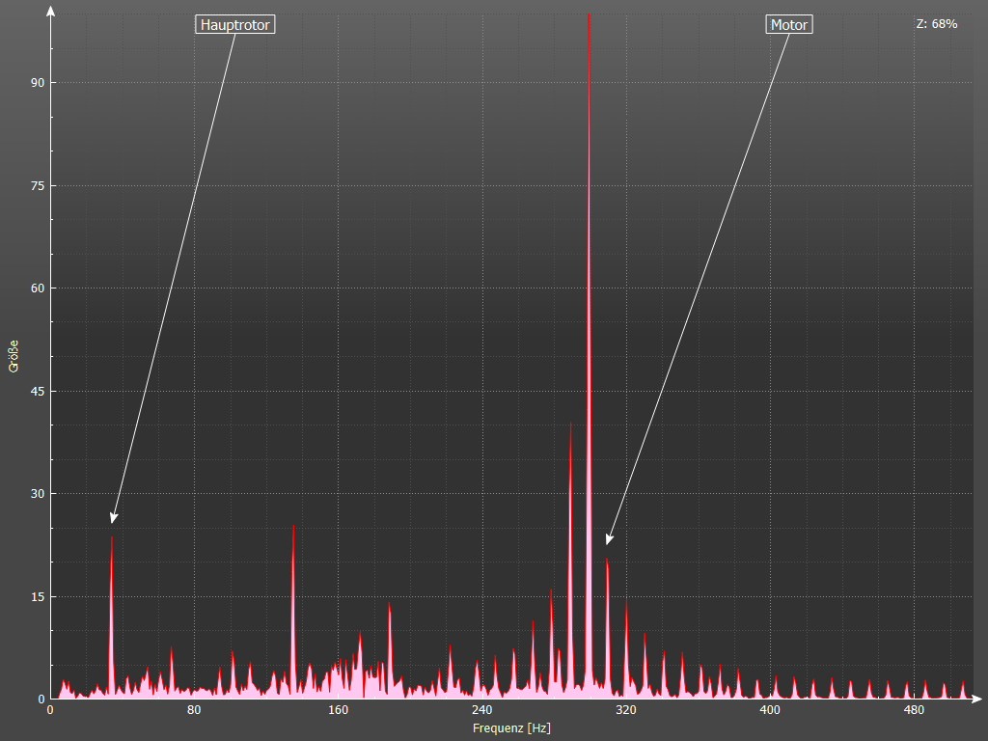988x741 pixels.
Task: Click the Hauptrotor annotation label
Action: (x=235, y=25)
